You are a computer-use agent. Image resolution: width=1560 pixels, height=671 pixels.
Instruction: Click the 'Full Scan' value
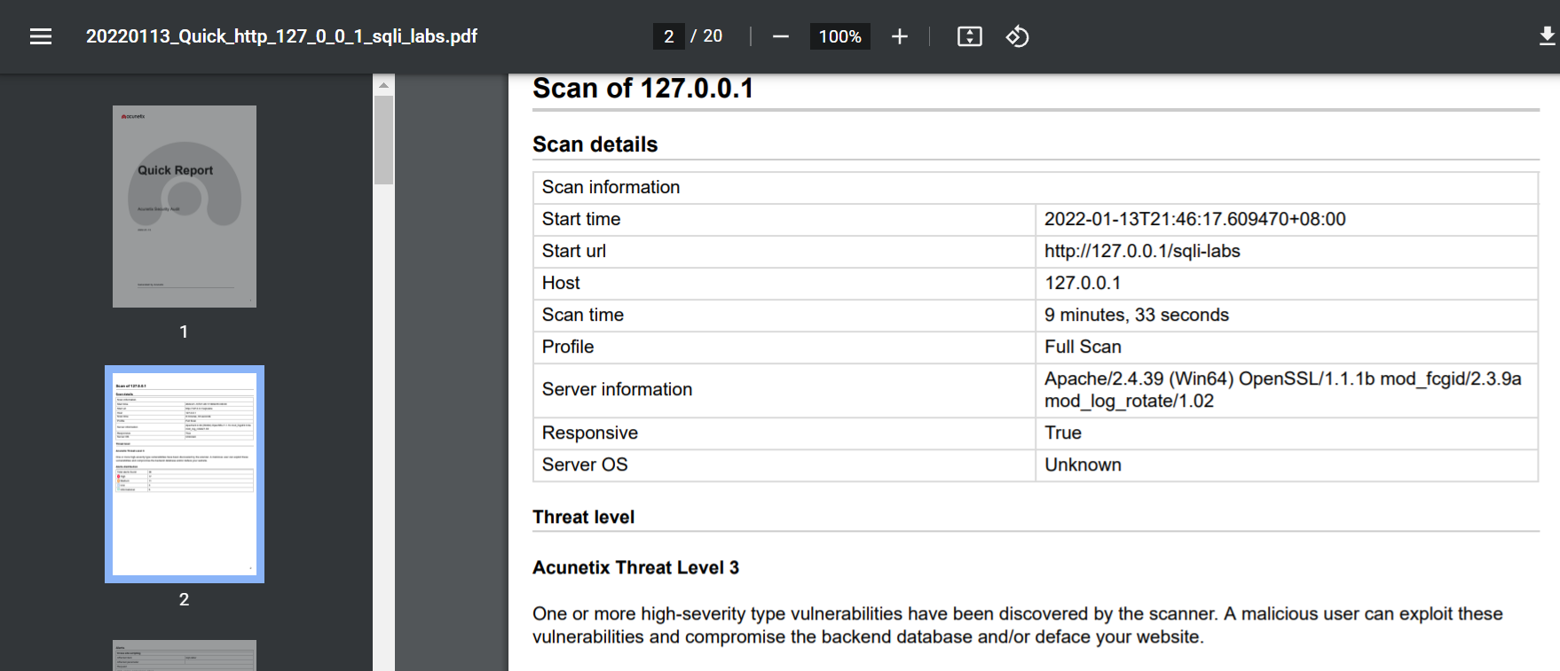click(1083, 347)
